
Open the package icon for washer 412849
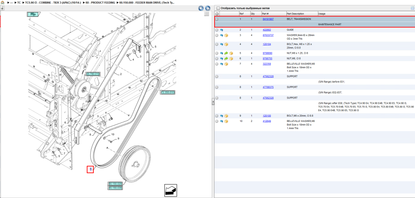pos(226,121)
